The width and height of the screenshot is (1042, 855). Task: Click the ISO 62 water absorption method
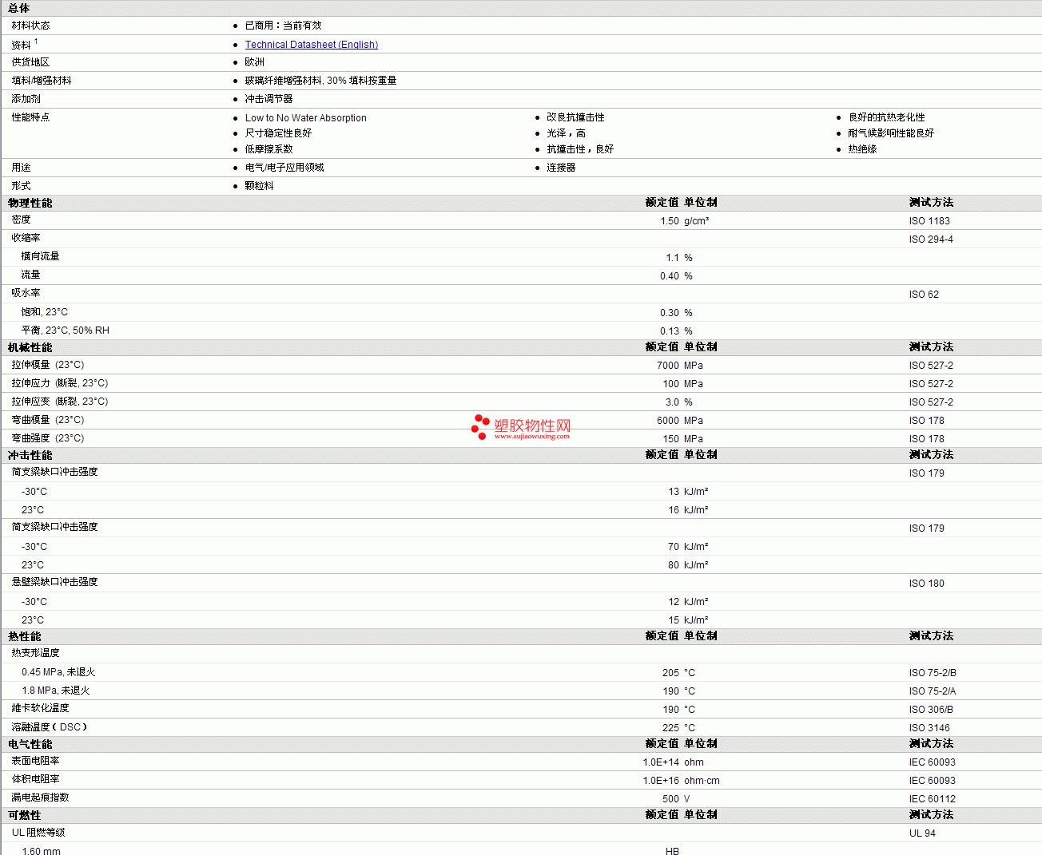point(924,295)
